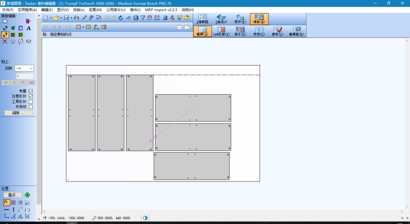Screen dimensions: 410x224
Task: Open the 文件(F) menu
Action: tap(8, 10)
